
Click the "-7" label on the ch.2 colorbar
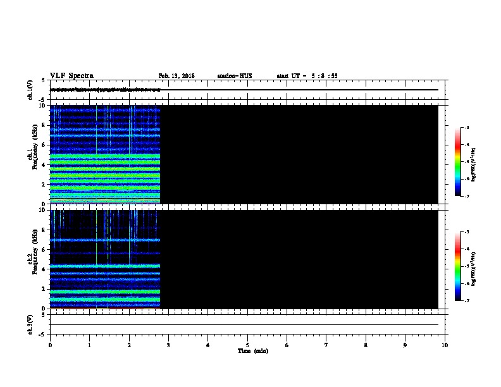coord(466,301)
